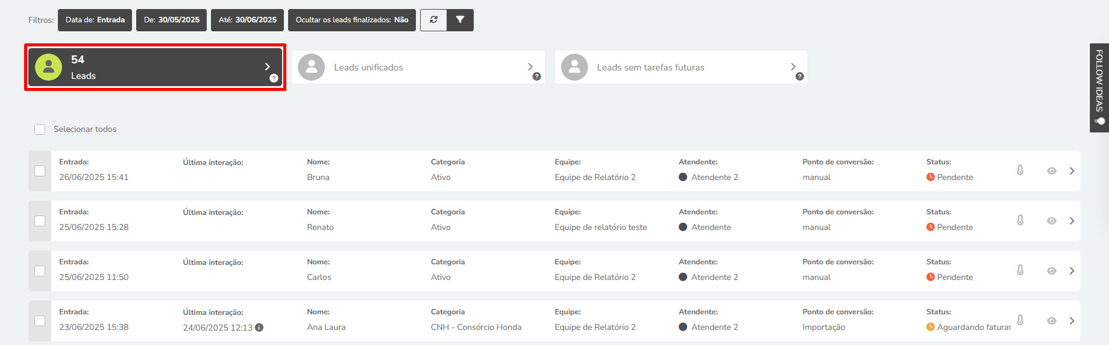Click the Pendente status clock icon in Carlos's row

(931, 277)
